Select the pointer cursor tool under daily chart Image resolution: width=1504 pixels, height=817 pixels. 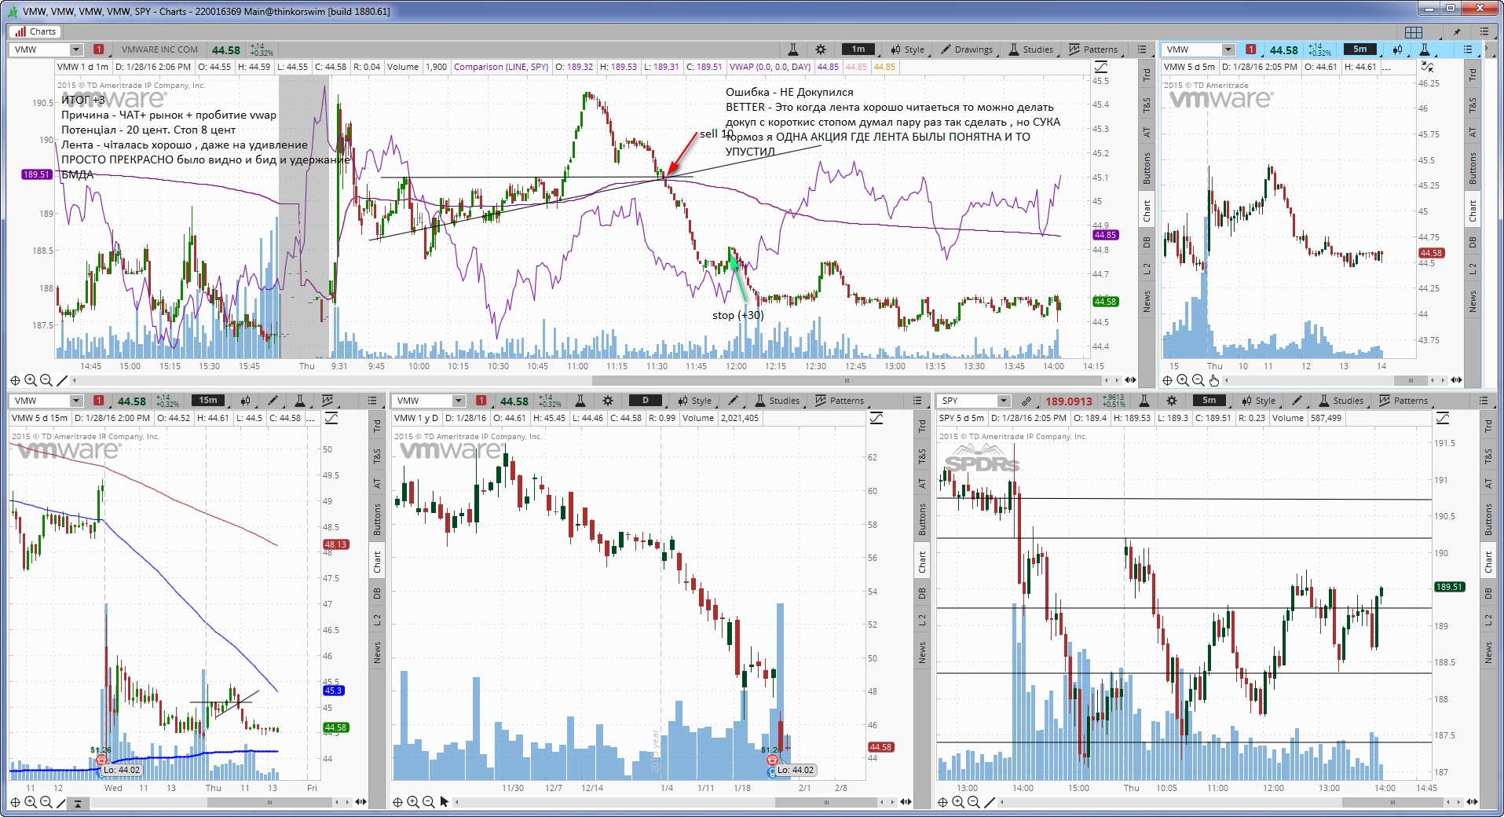[445, 802]
